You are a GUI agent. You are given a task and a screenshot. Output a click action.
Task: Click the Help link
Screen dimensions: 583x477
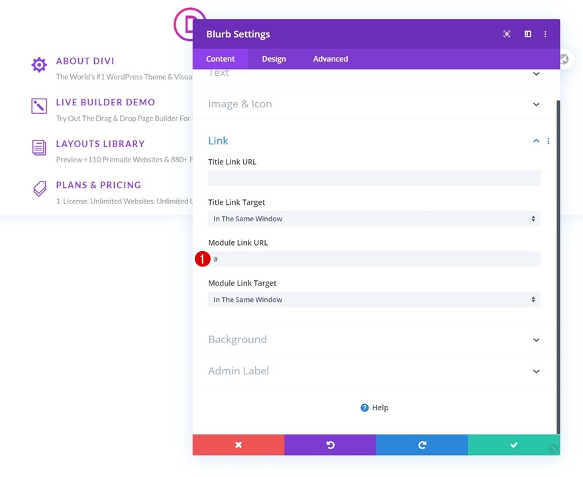(374, 407)
